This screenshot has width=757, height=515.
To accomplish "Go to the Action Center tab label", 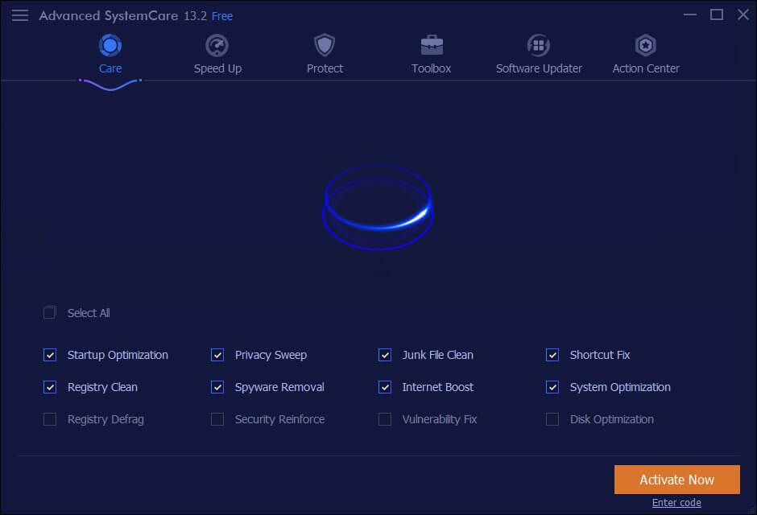I will coord(646,68).
